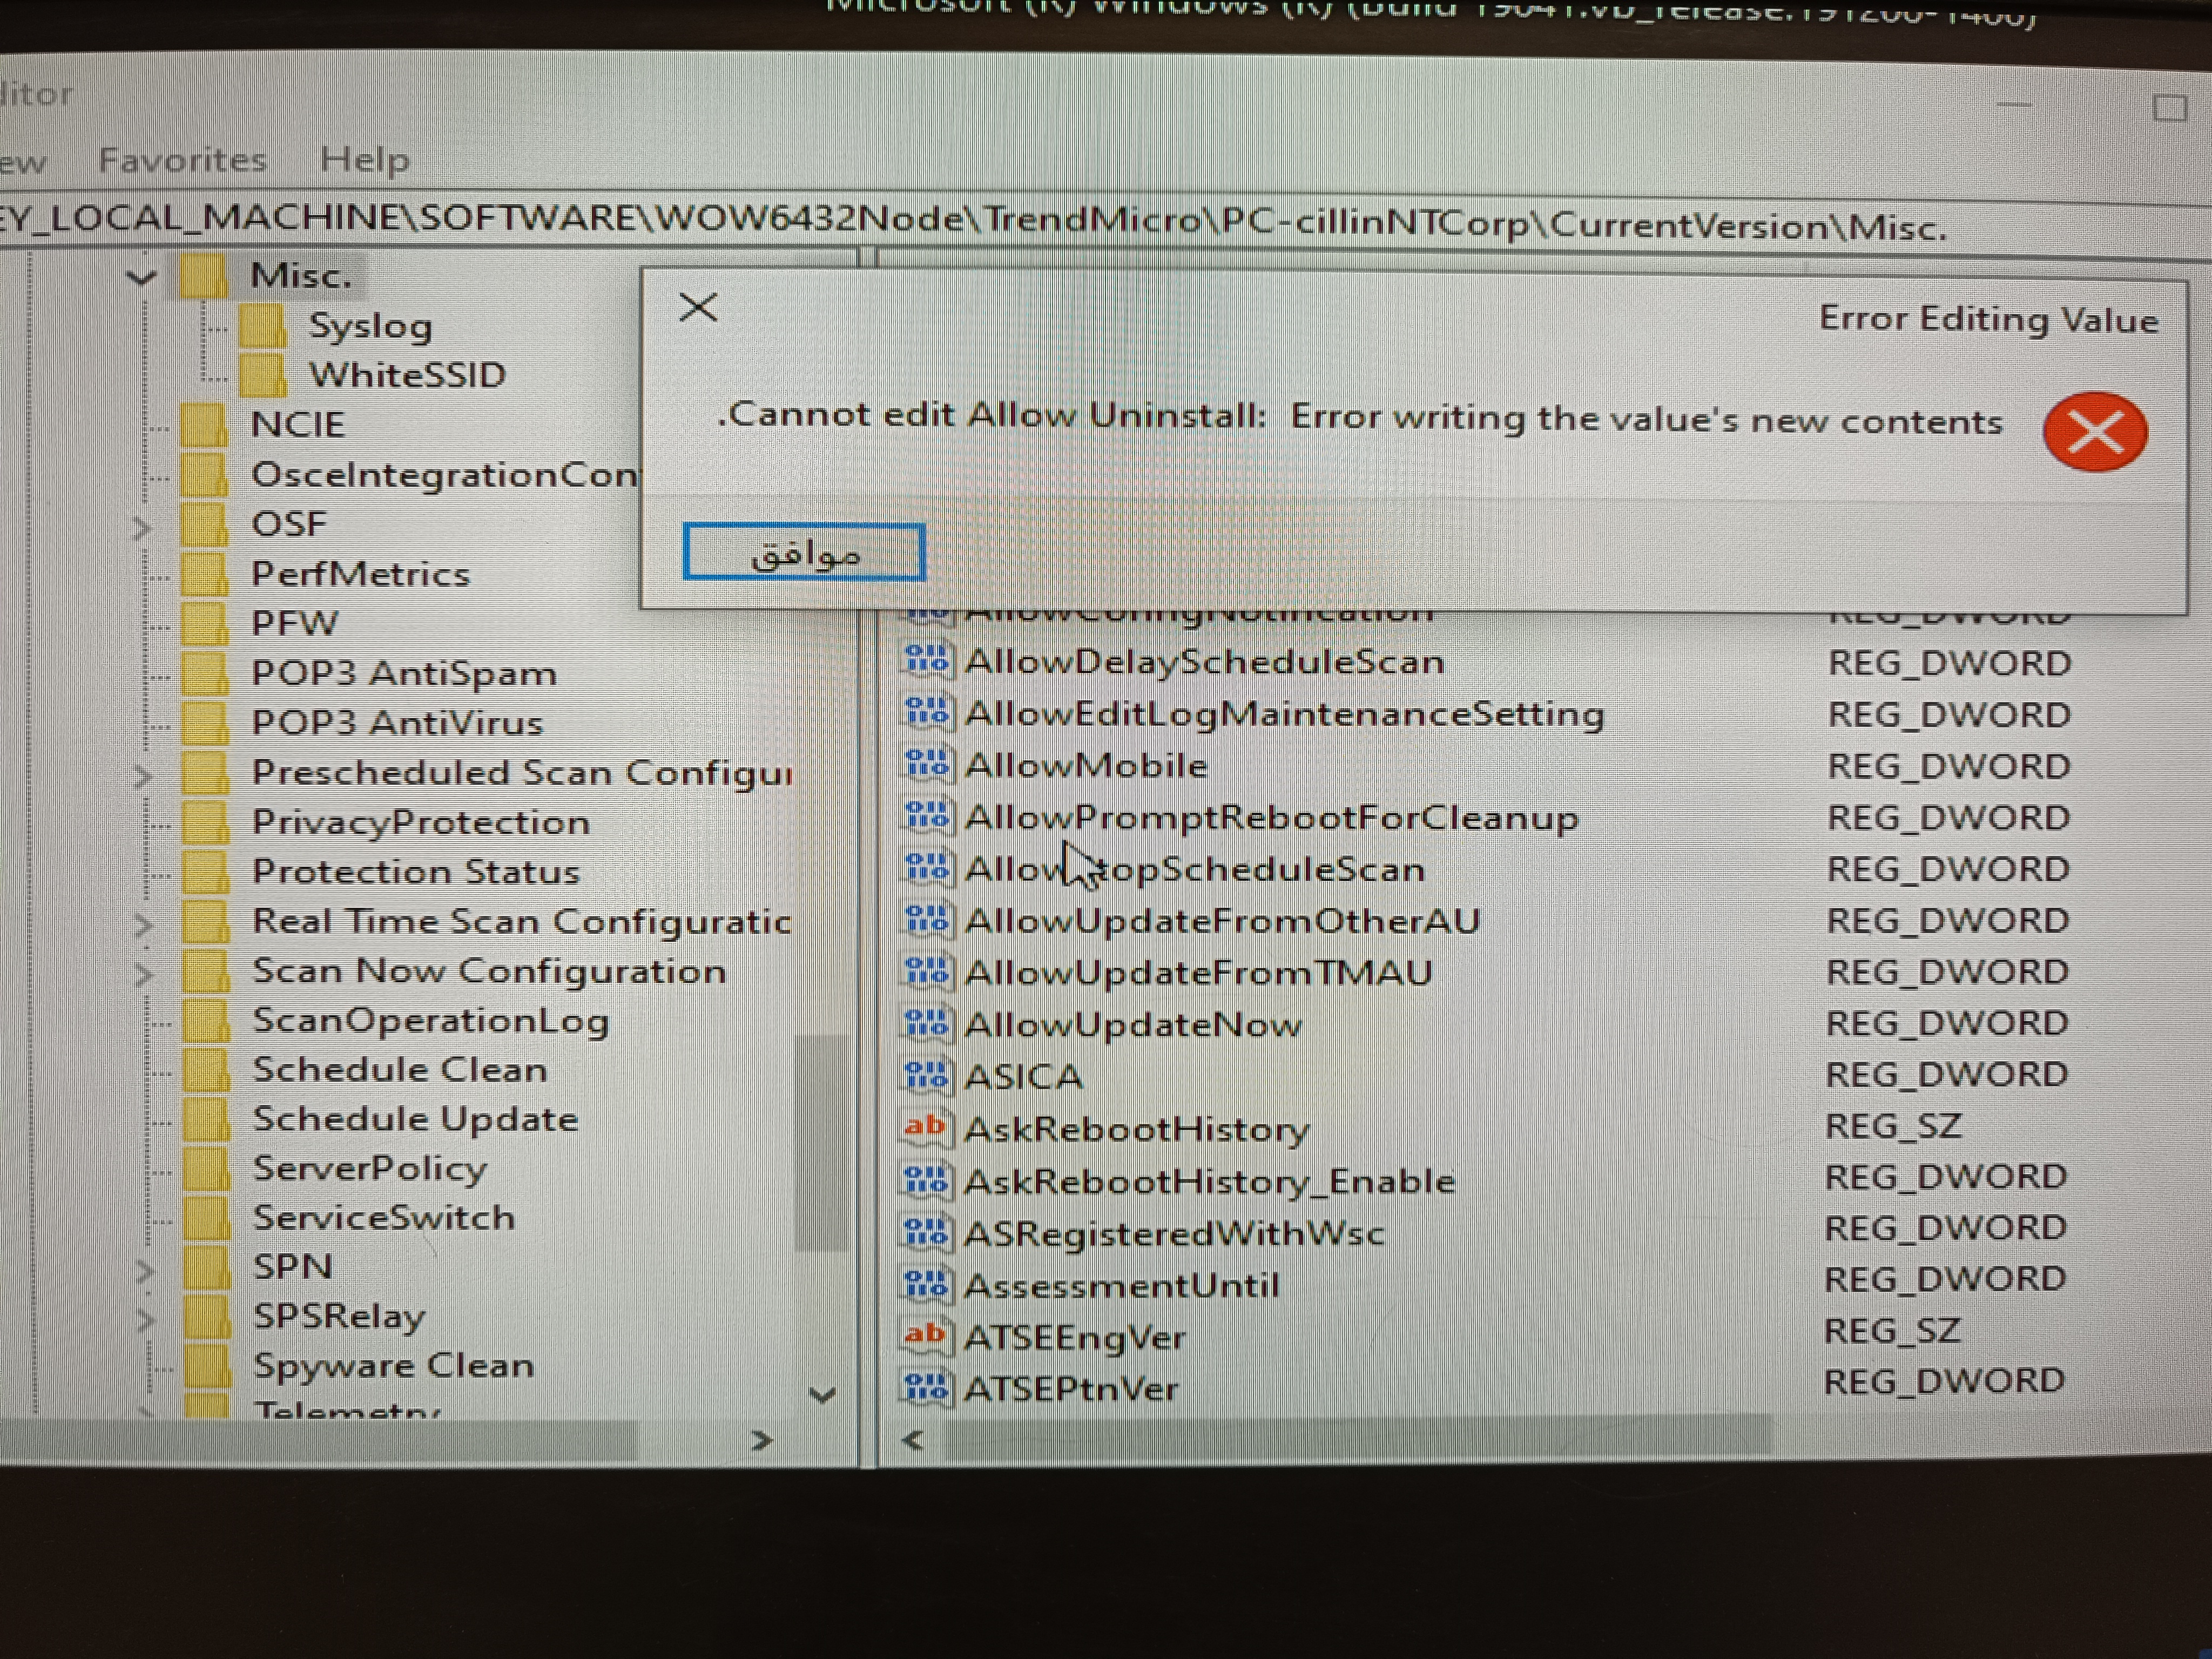2212x1659 pixels.
Task: Select the Spyware Clean key
Action: pos(394,1366)
